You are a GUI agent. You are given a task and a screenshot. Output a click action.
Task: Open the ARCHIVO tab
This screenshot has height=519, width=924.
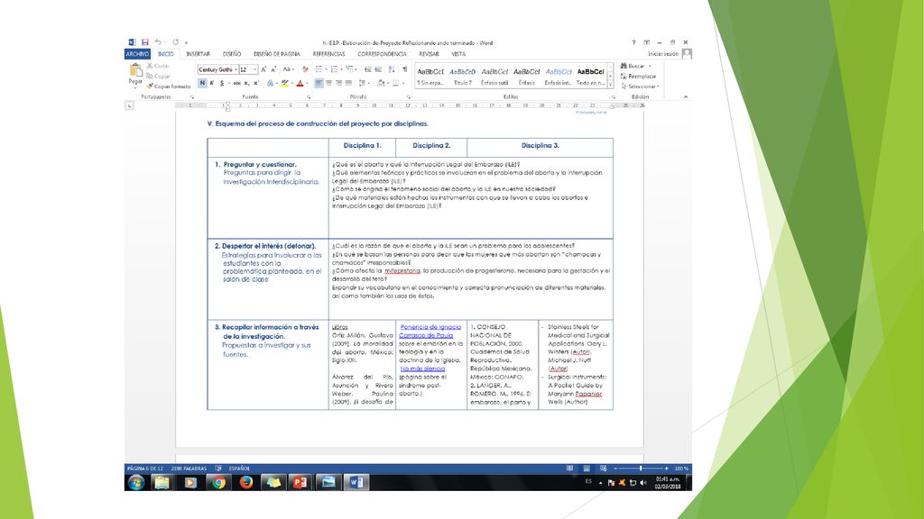[137, 54]
